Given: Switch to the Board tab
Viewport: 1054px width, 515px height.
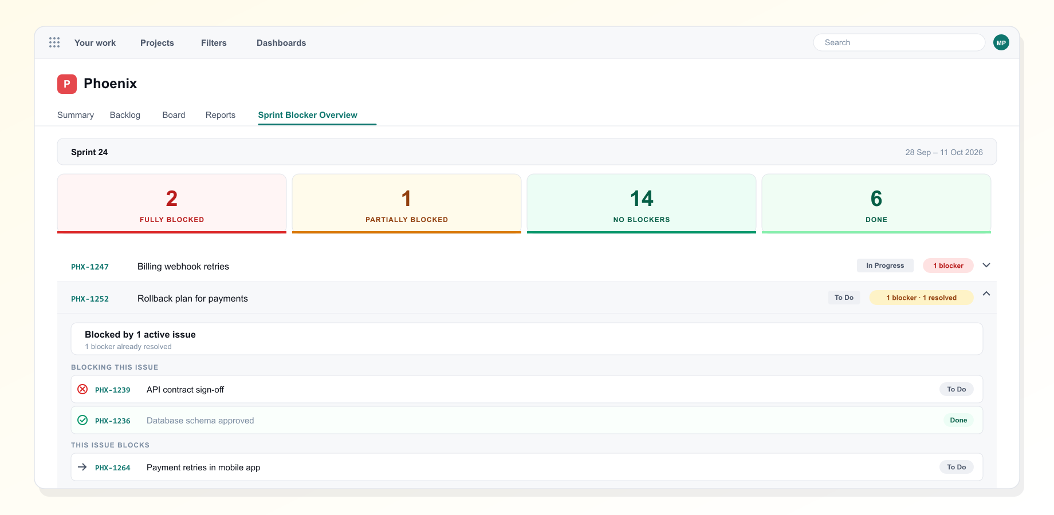Looking at the screenshot, I should [174, 115].
